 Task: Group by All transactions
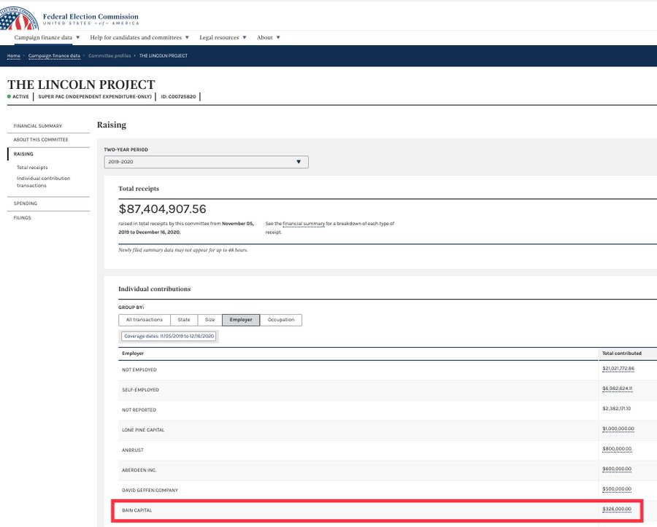(x=144, y=319)
